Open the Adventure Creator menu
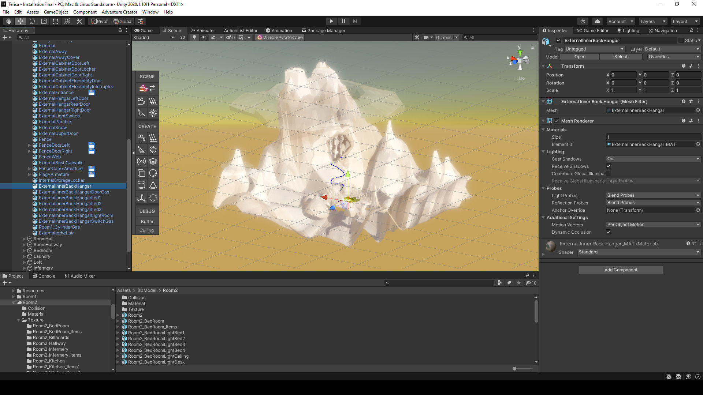Viewport: 703px width, 395px height. [119, 12]
